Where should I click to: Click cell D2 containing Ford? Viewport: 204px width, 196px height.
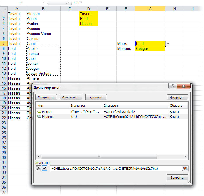pos(88,19)
